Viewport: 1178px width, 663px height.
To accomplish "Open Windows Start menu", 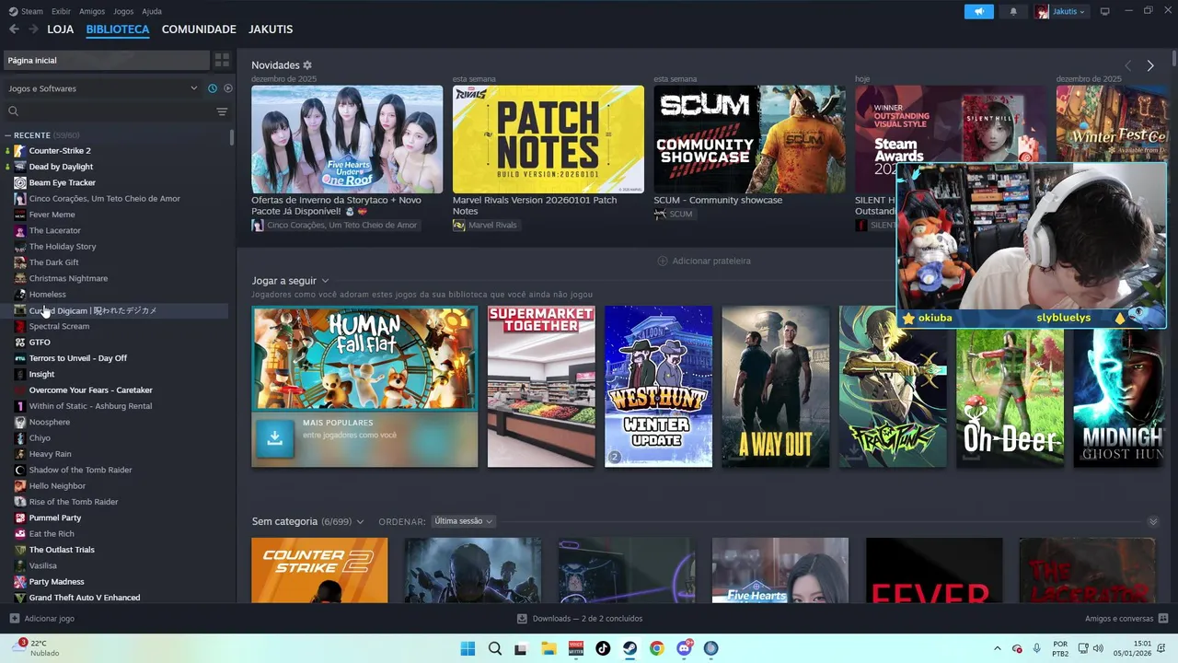I will [x=468, y=648].
